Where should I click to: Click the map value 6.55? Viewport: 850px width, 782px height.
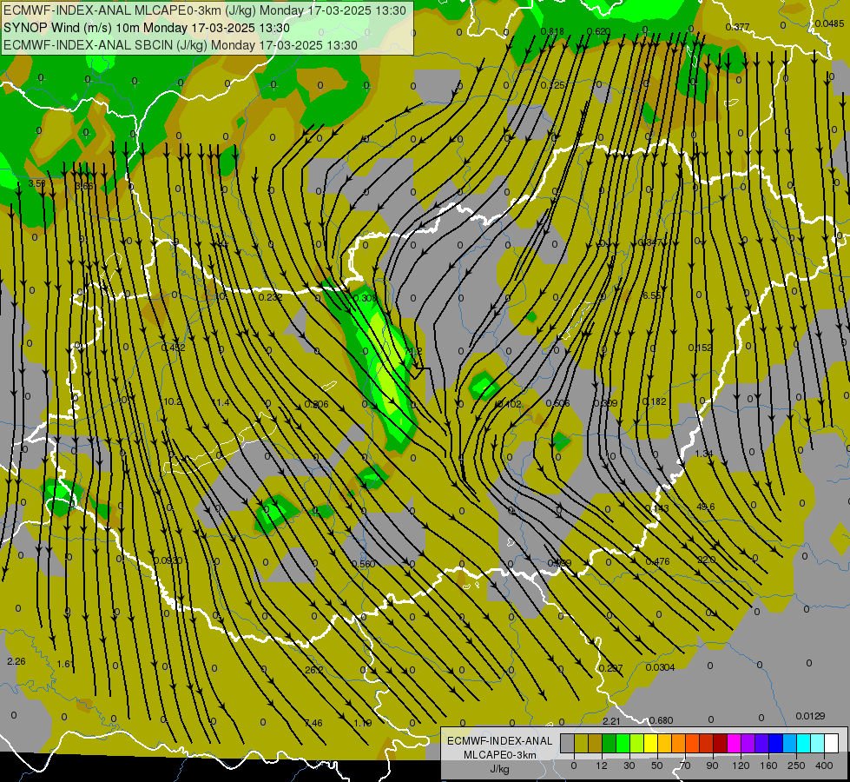pyautogui.click(x=651, y=295)
